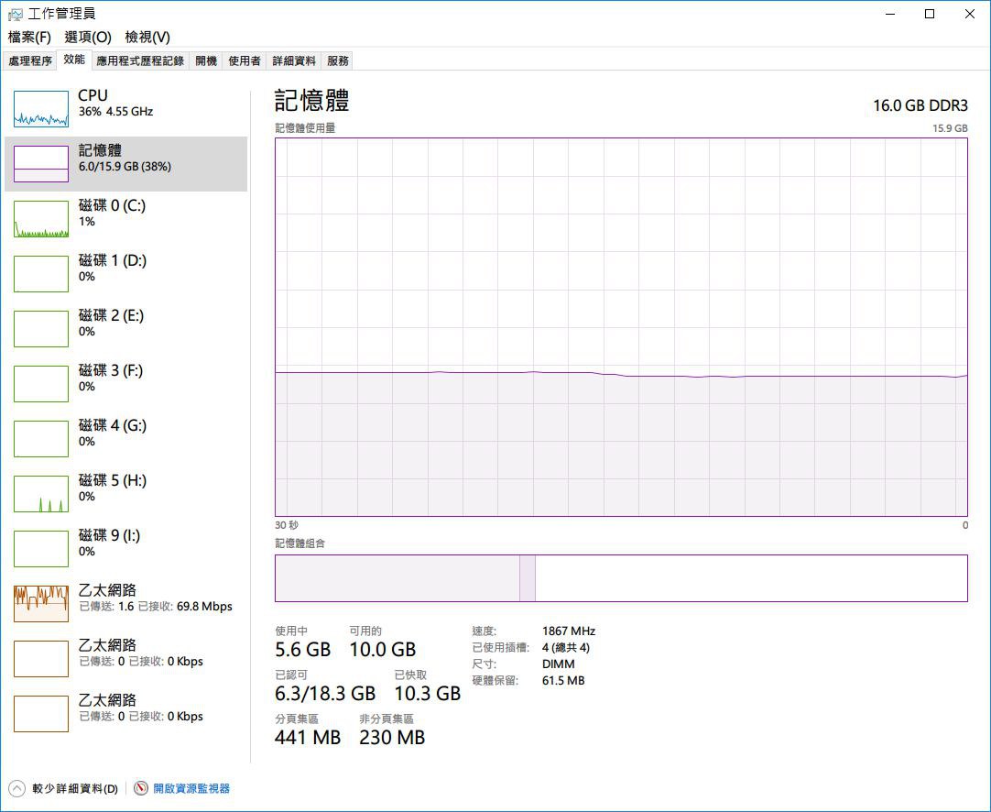991x812 pixels.
Task: Click the 記憶體使用量 graph area
Action: tap(621, 327)
